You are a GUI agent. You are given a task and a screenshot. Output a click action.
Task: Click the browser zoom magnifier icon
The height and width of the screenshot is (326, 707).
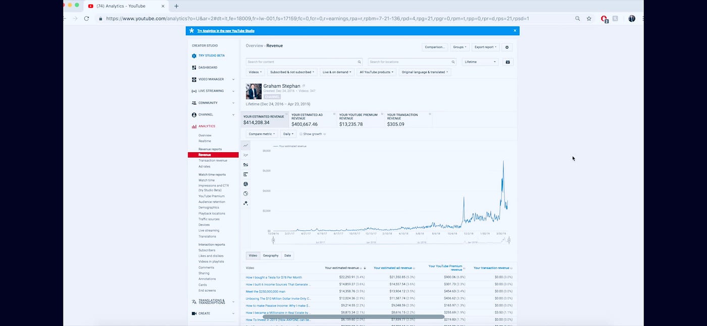[x=578, y=19]
